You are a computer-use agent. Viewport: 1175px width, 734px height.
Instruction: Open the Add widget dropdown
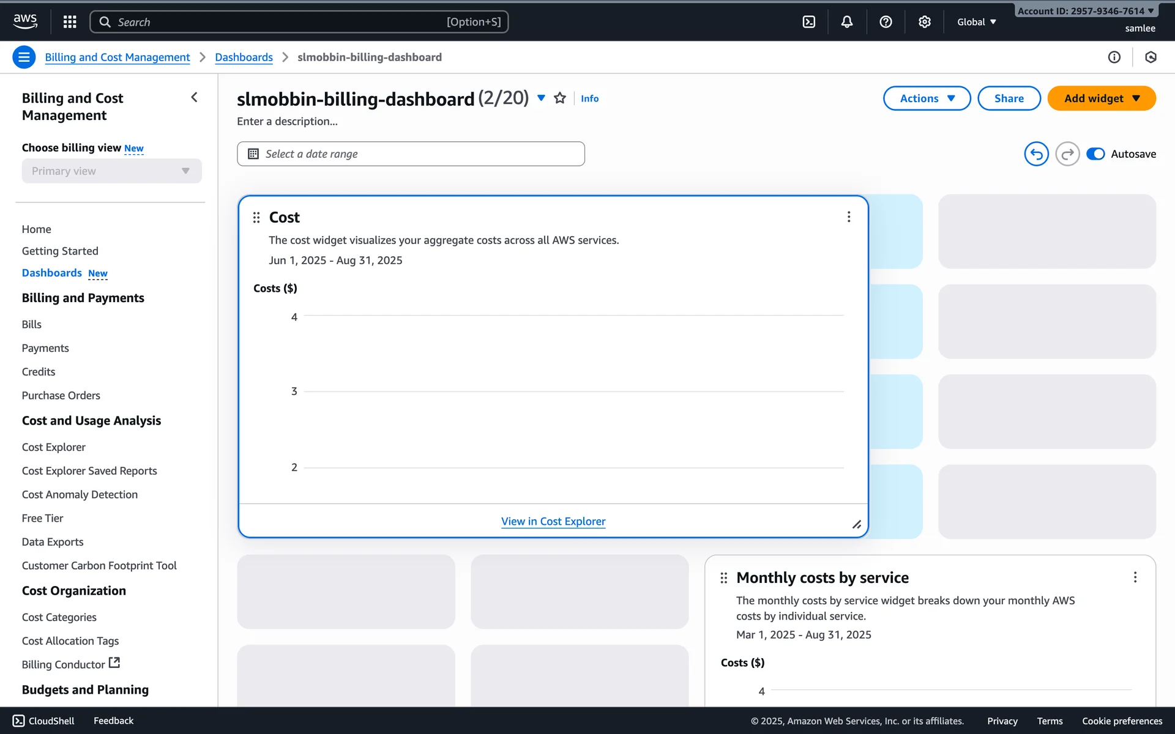(x=1101, y=98)
